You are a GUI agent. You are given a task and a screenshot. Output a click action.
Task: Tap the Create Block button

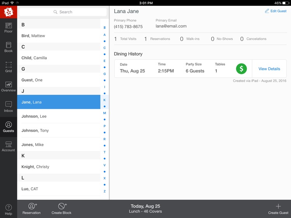61,209
